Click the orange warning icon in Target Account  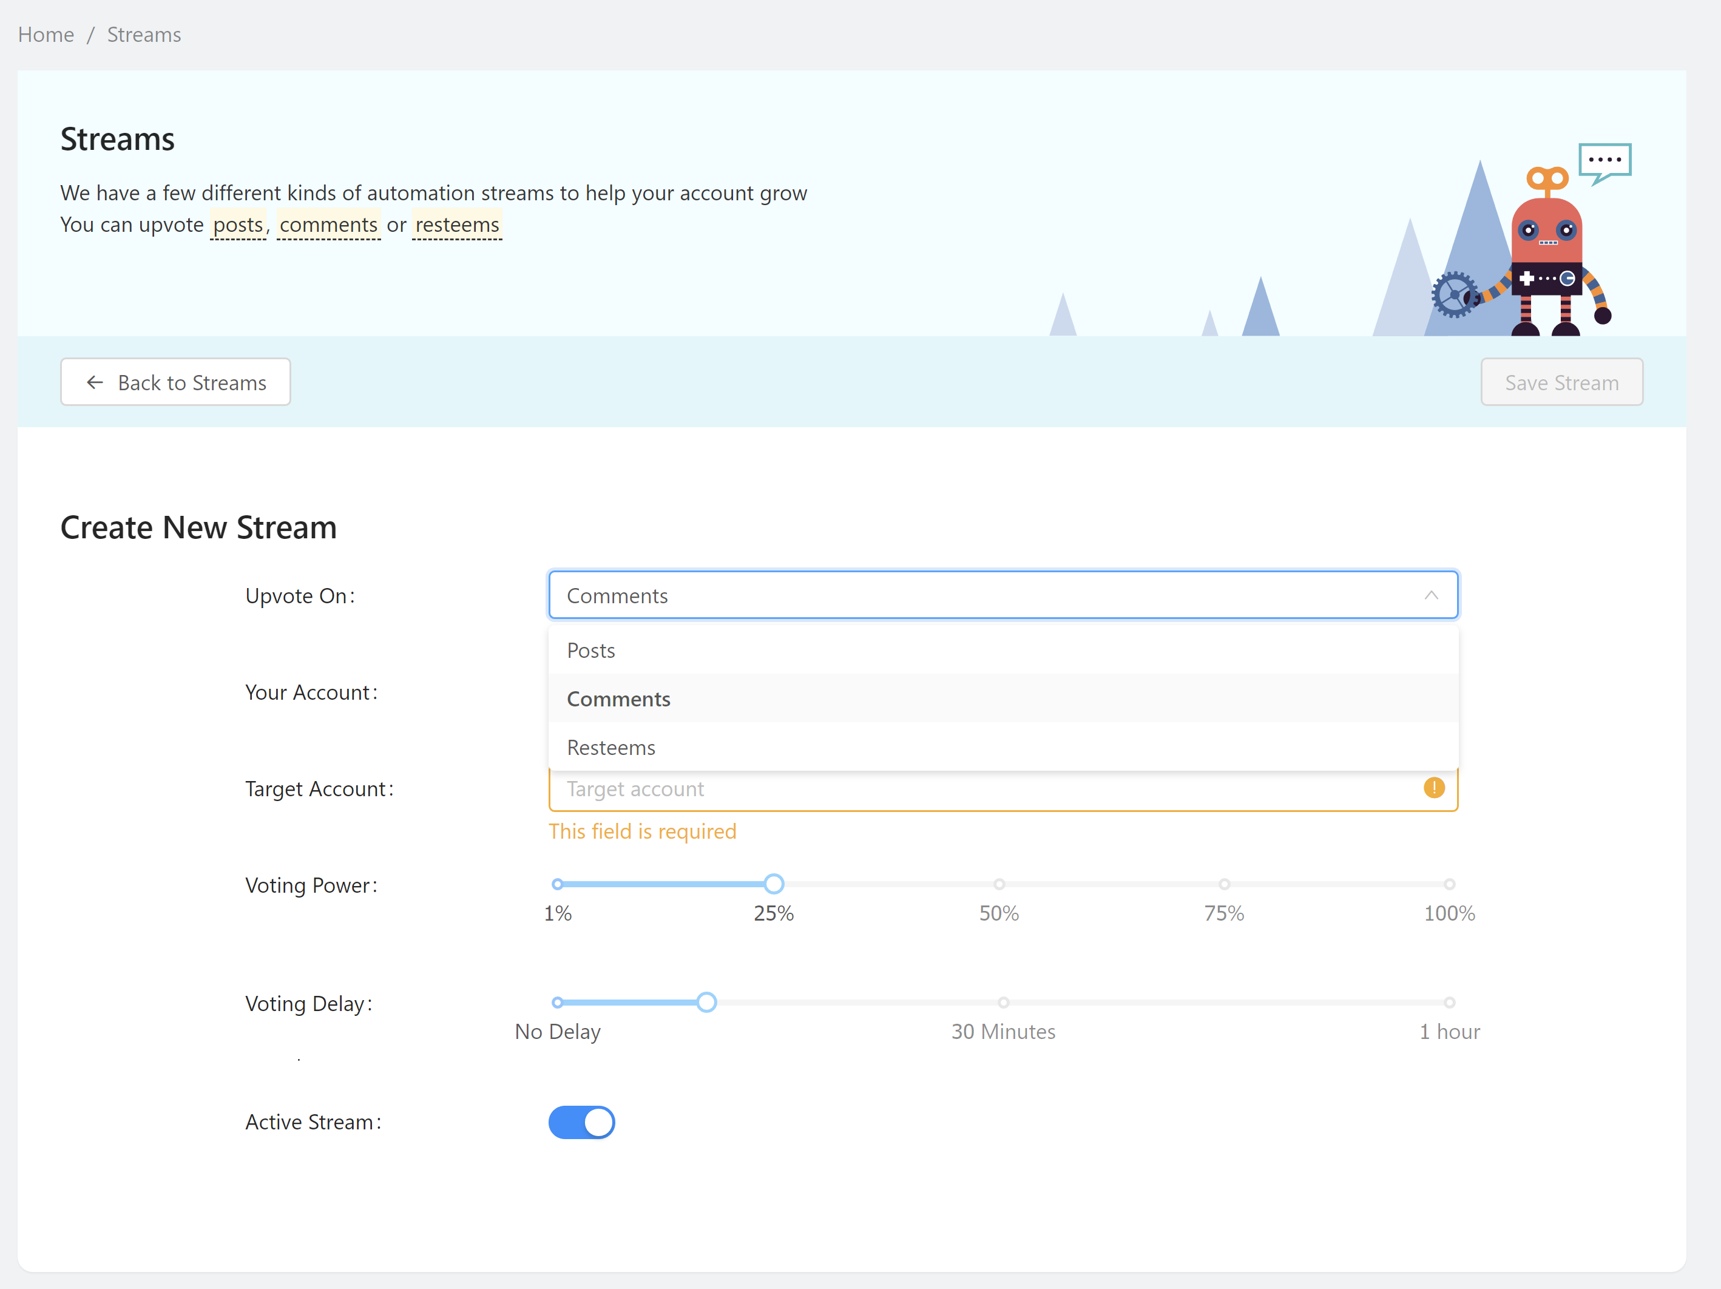tap(1433, 788)
